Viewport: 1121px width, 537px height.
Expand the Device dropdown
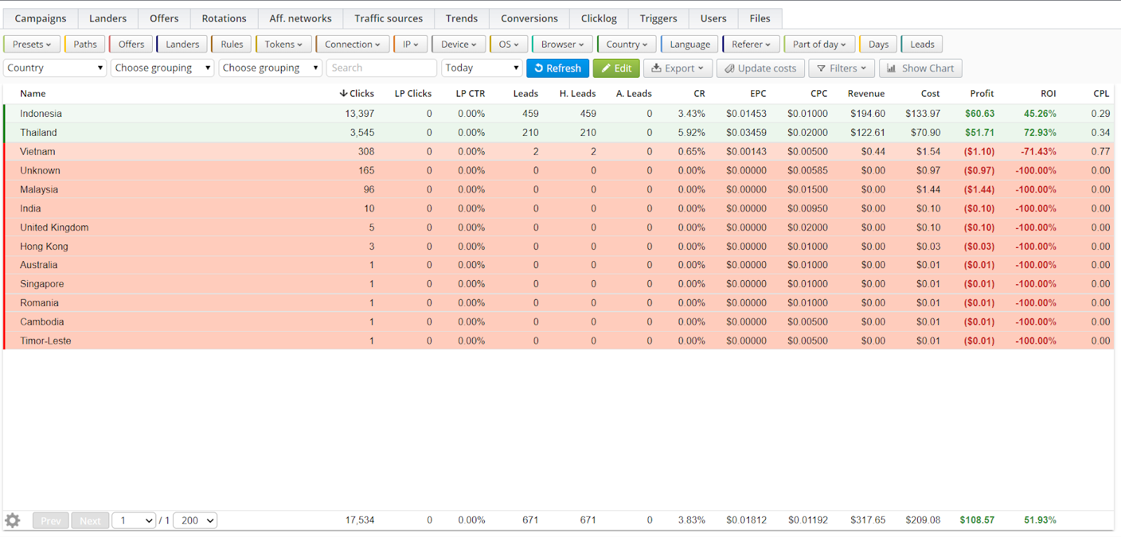(459, 44)
